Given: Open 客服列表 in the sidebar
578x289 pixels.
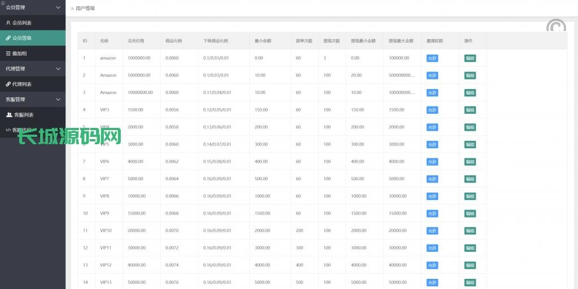Looking at the screenshot, I should (x=24, y=115).
